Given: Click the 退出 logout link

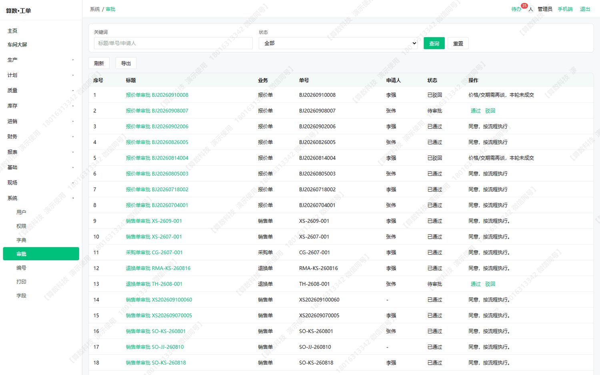Looking at the screenshot, I should coord(585,9).
